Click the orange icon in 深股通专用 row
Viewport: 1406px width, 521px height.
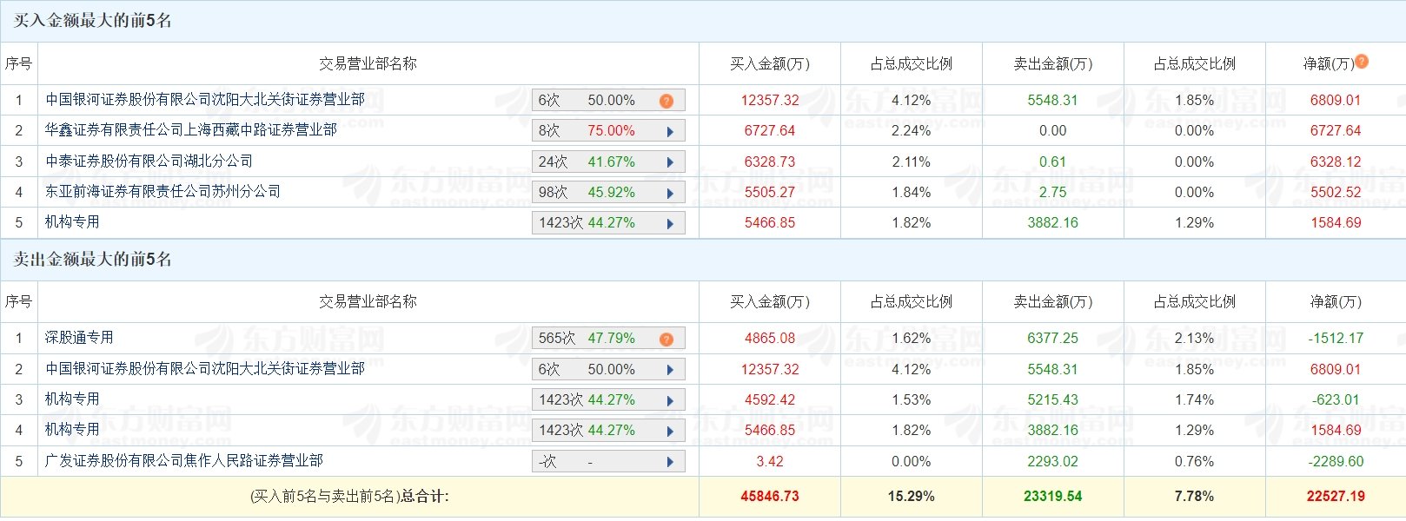click(x=667, y=339)
